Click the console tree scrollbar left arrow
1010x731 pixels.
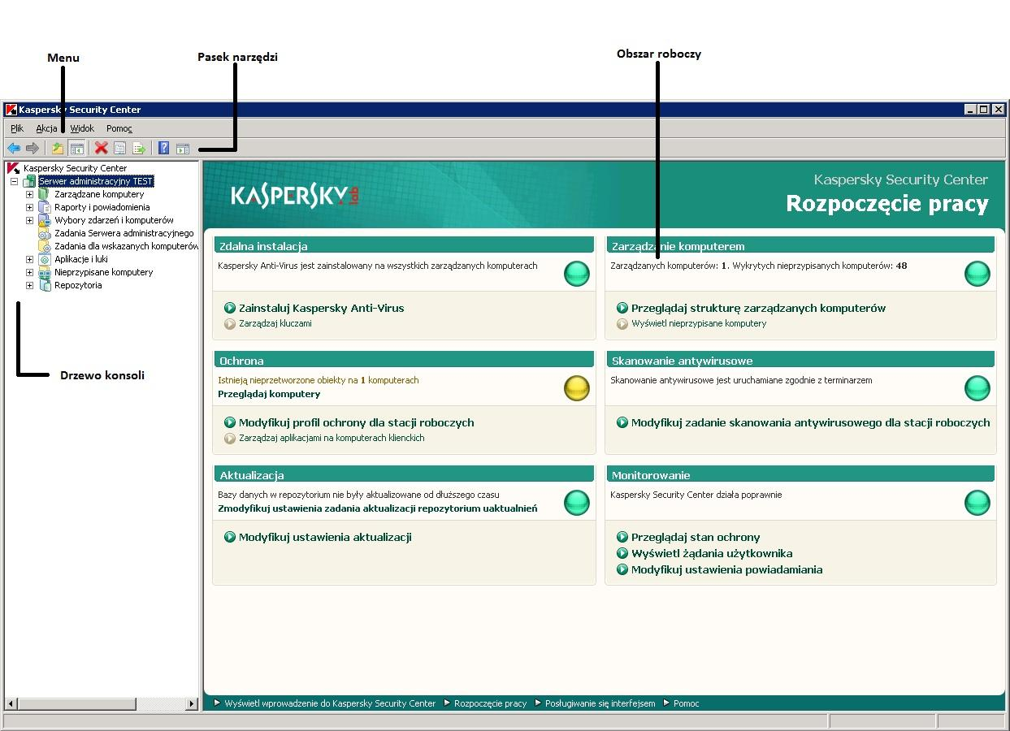coord(11,703)
